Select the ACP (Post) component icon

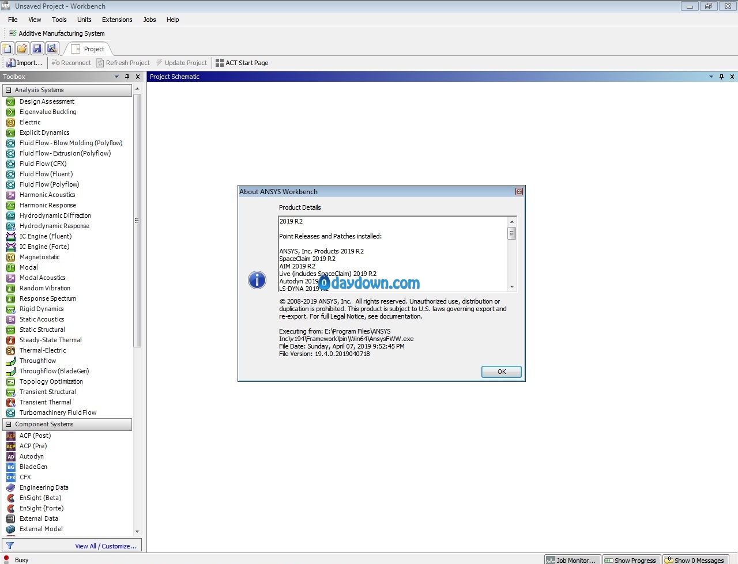point(10,436)
